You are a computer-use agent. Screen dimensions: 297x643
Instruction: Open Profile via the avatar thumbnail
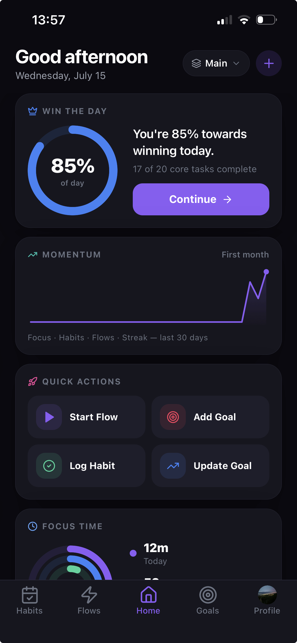(267, 595)
